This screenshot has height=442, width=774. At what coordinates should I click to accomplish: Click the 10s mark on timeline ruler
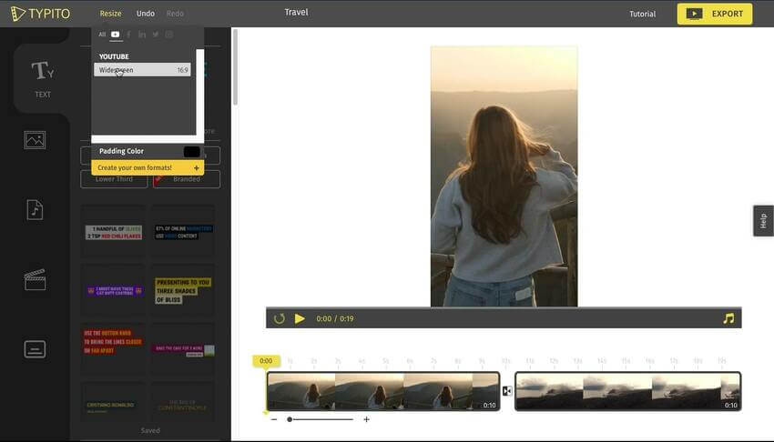point(506,361)
